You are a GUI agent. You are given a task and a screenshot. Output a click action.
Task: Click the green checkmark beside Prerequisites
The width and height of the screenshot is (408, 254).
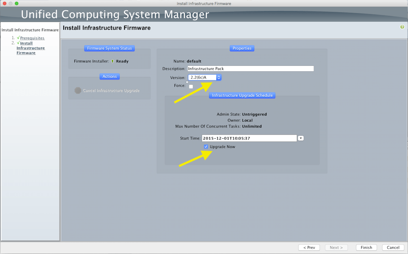(x=18, y=38)
